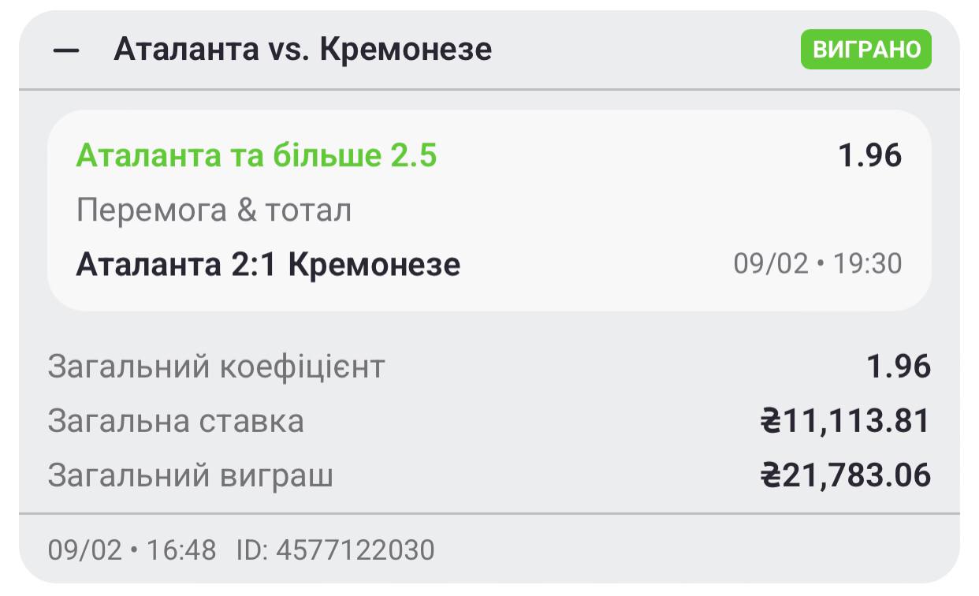Click the 1.96 odds beside the pick
979x596 pixels.
pos(869,156)
